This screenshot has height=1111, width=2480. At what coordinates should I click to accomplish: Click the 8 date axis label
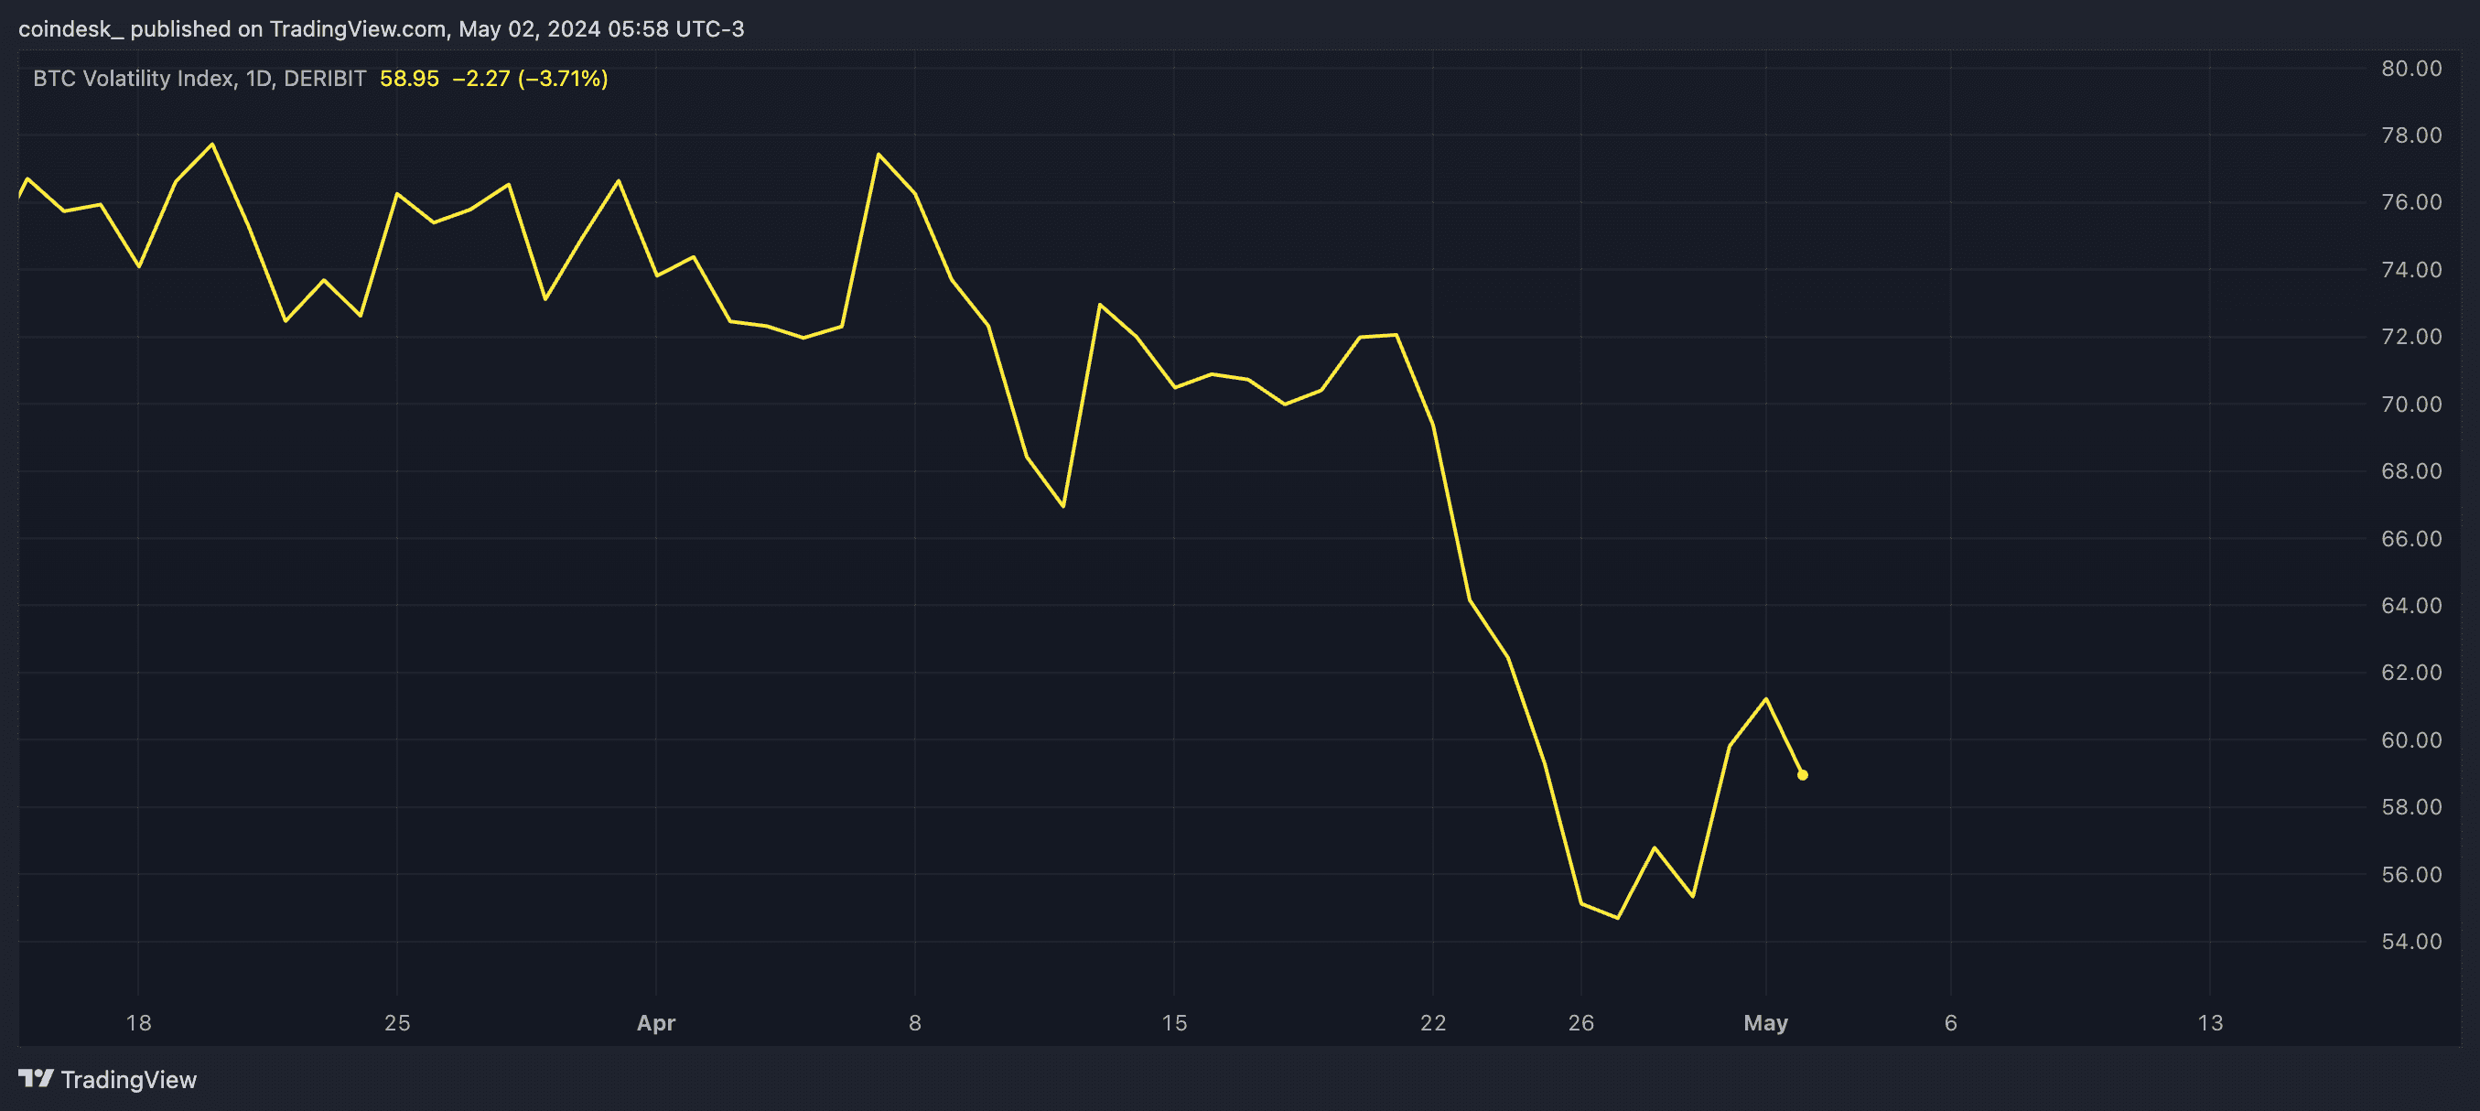(x=914, y=1022)
